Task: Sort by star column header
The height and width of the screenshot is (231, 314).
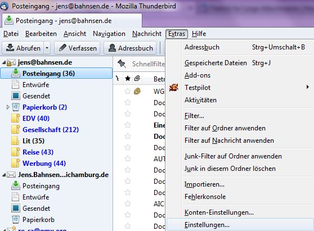Action: tap(128, 78)
